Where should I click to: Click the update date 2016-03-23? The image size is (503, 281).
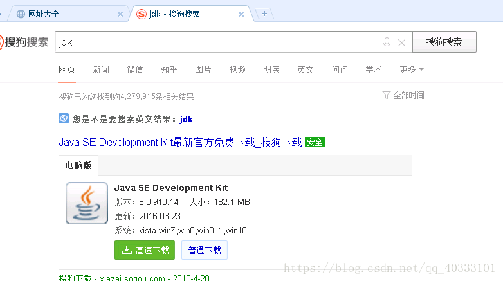tap(160, 216)
